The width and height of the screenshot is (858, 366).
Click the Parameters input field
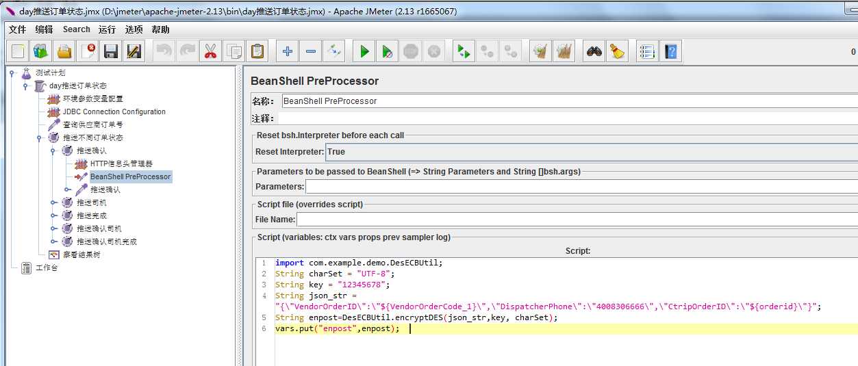click(x=581, y=186)
